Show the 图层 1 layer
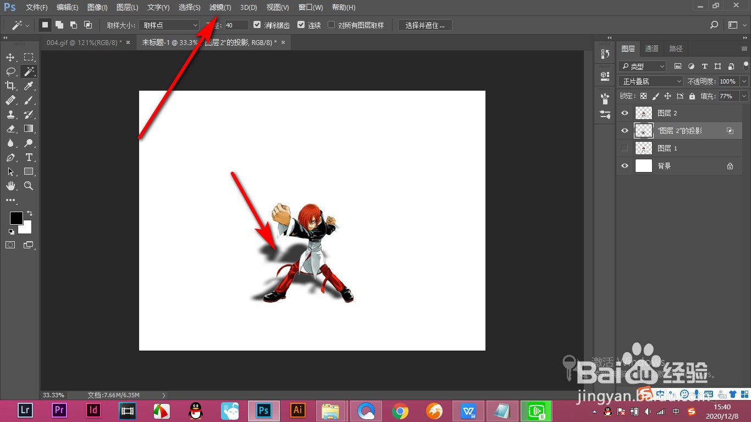The image size is (751, 422). click(625, 148)
